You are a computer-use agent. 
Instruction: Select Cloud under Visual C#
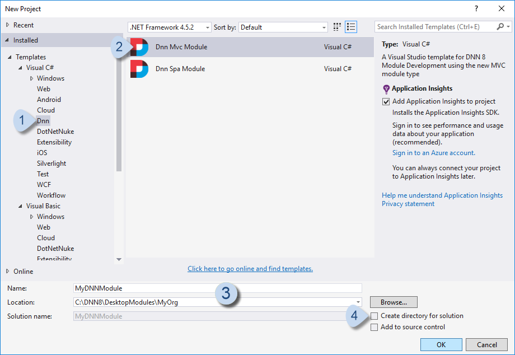tap(46, 110)
